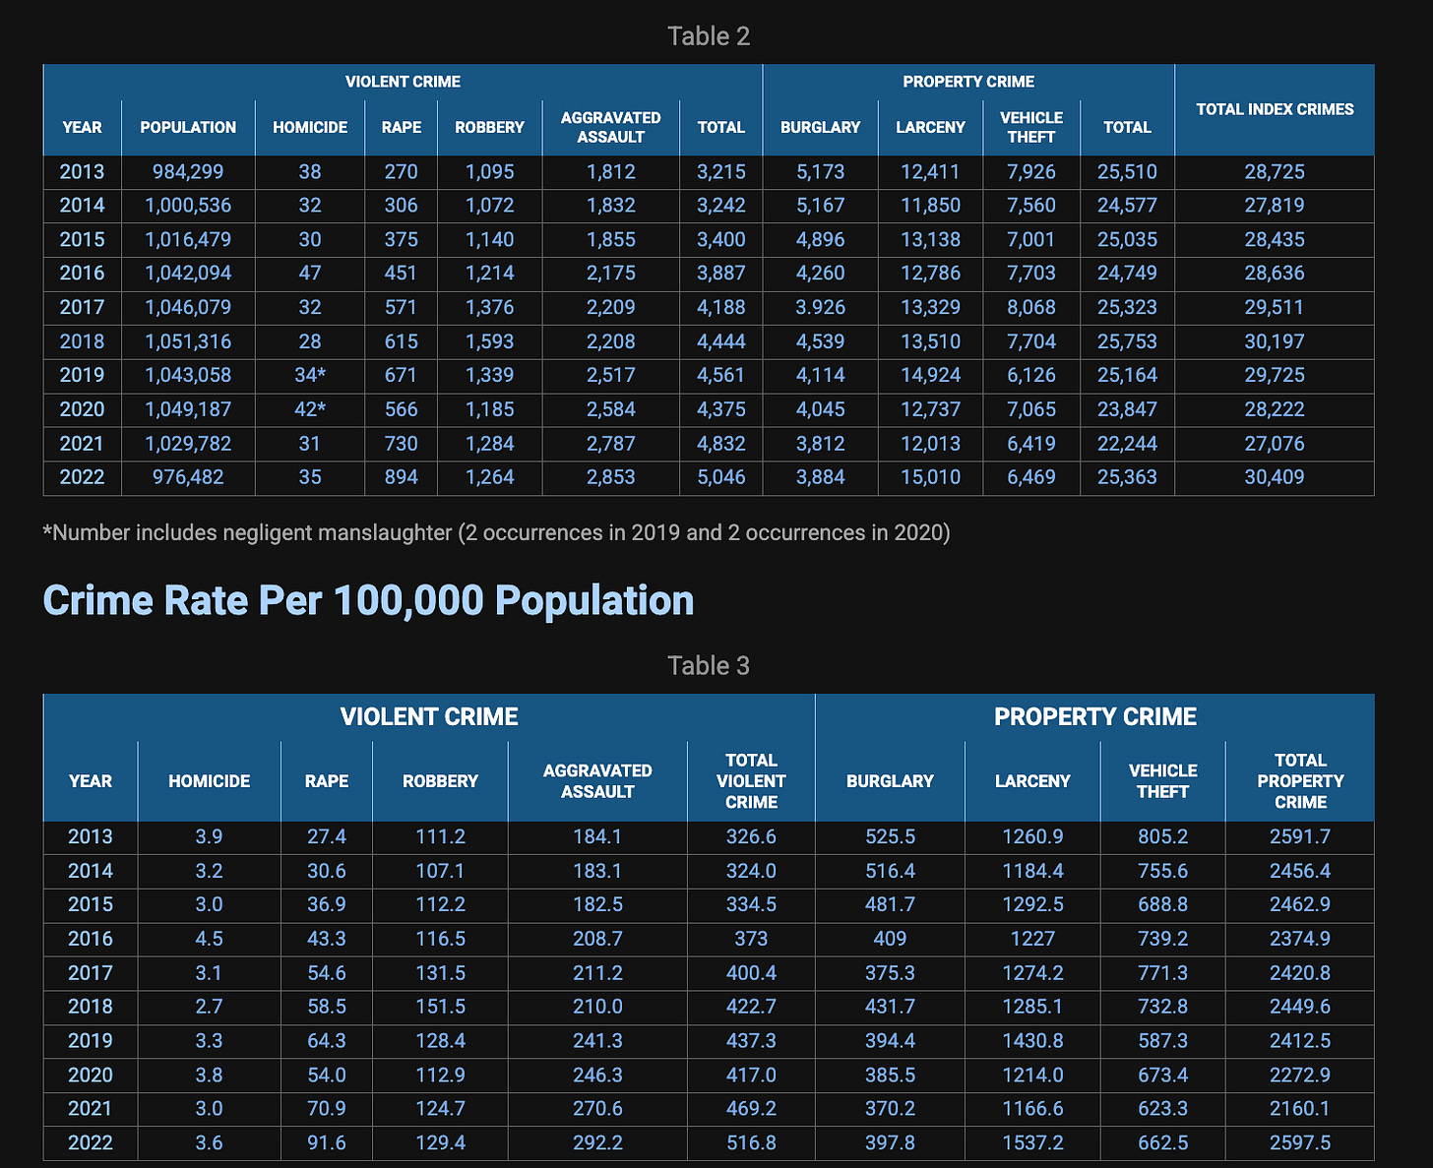The height and width of the screenshot is (1168, 1433).
Task: Click the "AGGRAVATED ASSAULT" header in Table 2
Action: pos(611,127)
